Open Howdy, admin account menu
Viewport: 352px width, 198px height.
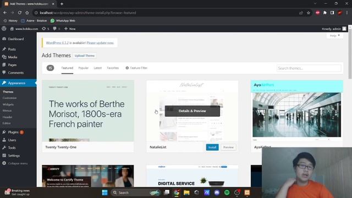[x=334, y=29]
